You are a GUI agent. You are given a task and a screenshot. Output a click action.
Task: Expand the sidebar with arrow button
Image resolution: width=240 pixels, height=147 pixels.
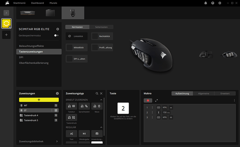coord(6,13)
